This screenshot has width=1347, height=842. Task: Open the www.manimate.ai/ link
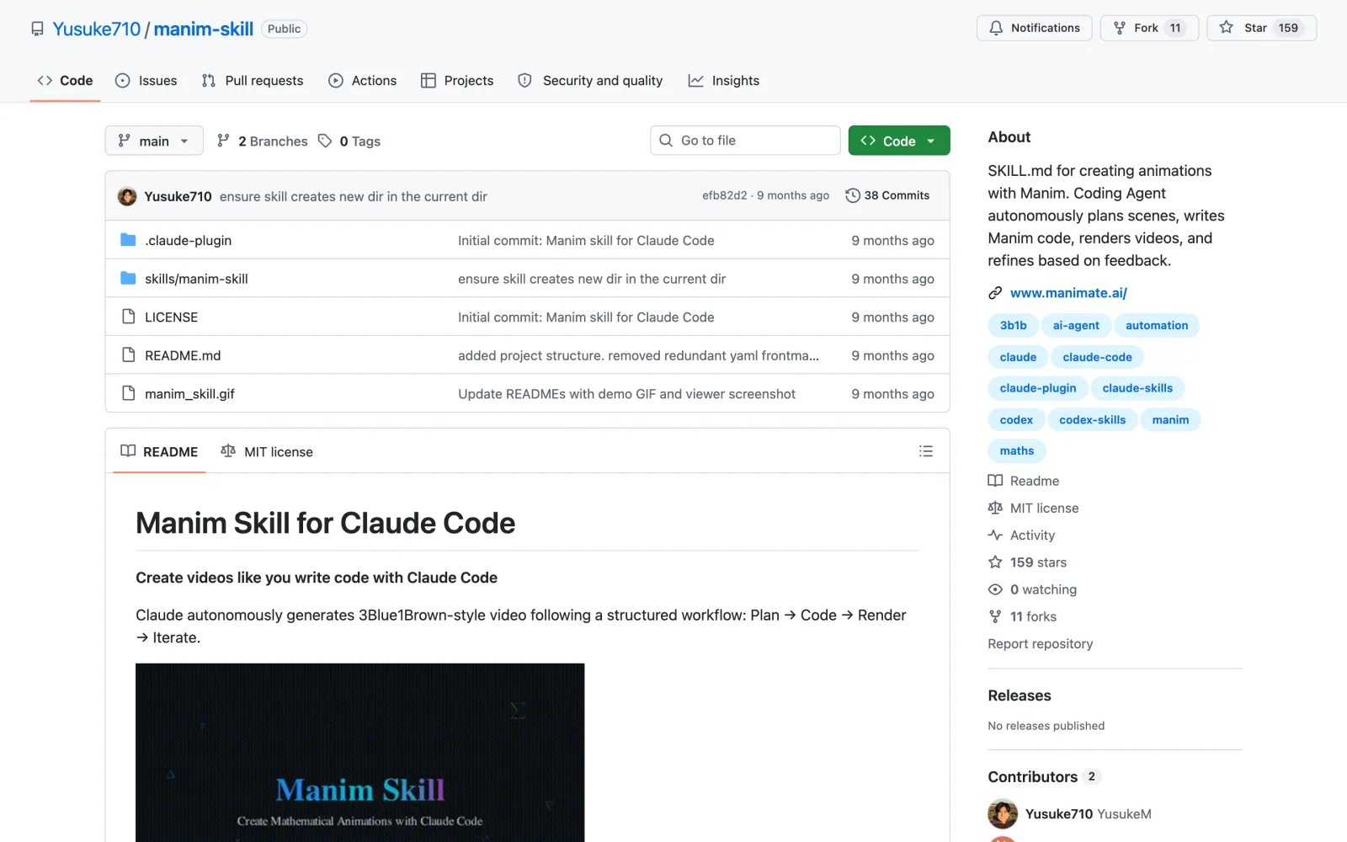(1068, 293)
